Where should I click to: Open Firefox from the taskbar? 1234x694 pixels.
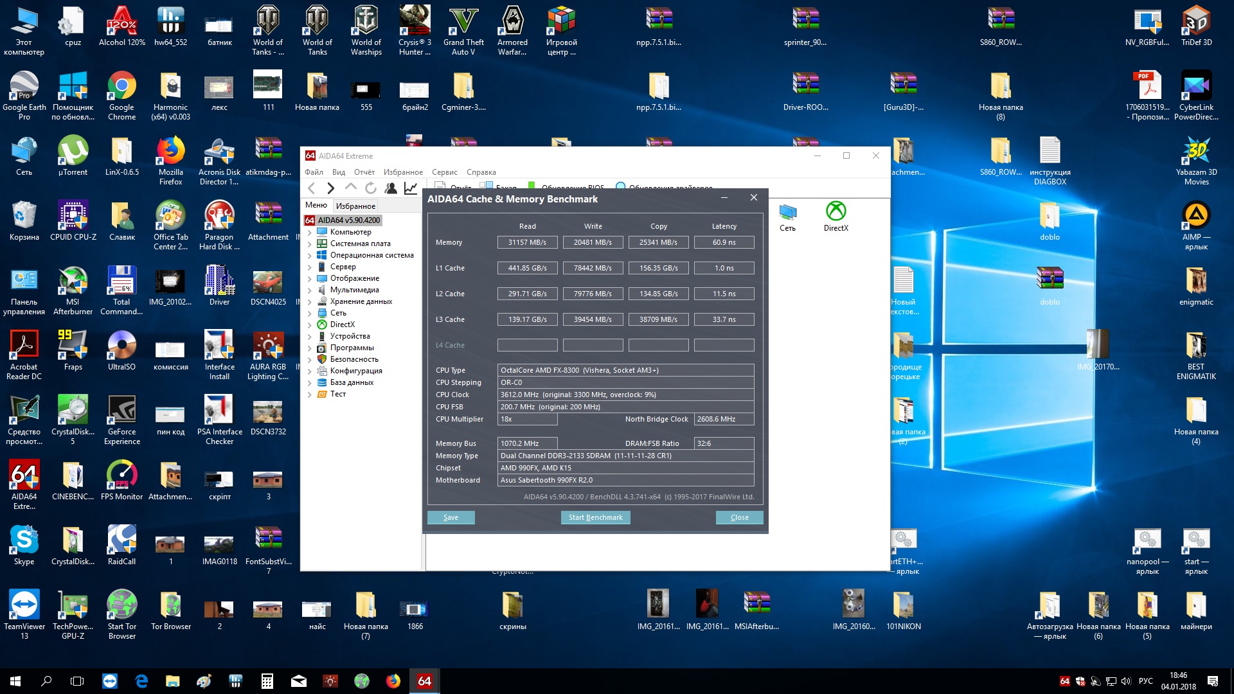coord(393,681)
